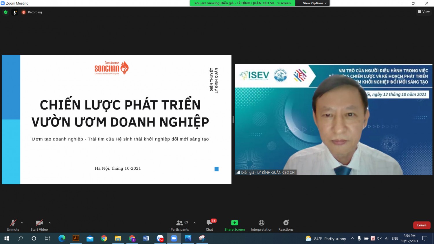Unmute the microphone
Image resolution: width=434 pixels, height=244 pixels.
tap(13, 225)
